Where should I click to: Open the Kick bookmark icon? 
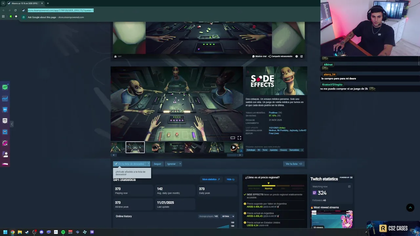[x=10, y=16]
